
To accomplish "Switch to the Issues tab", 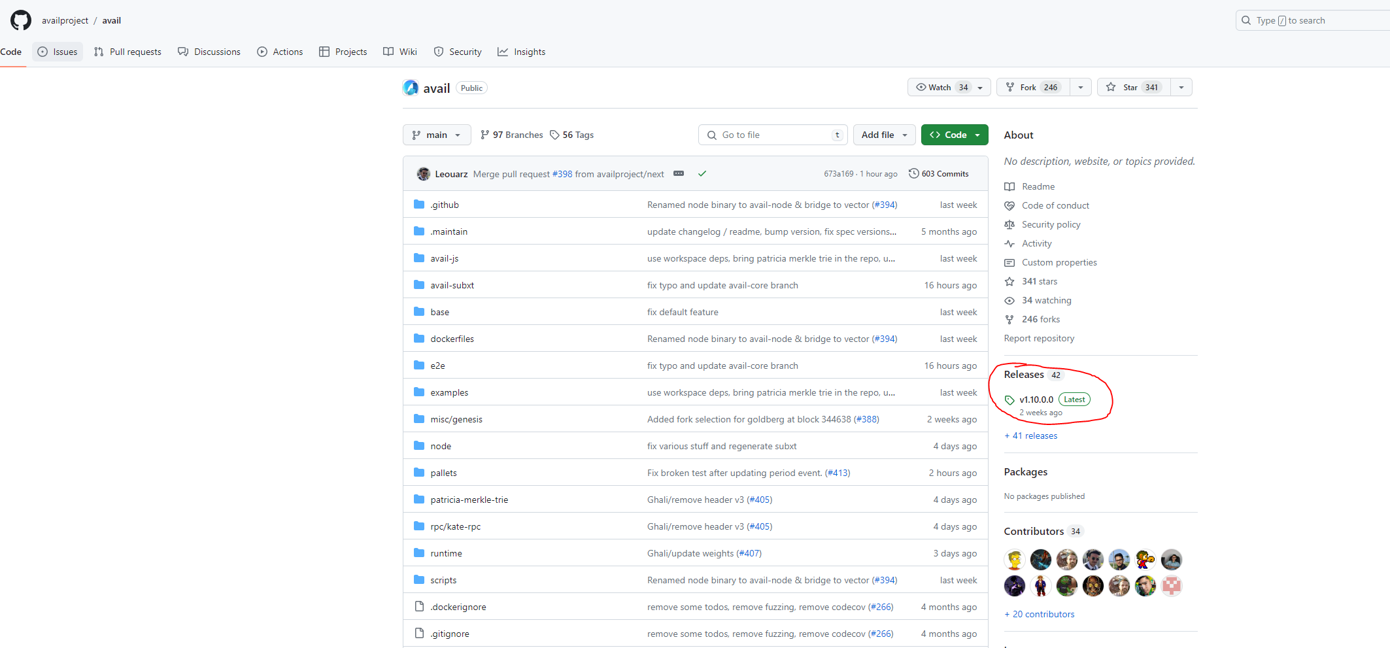I will click(x=58, y=52).
